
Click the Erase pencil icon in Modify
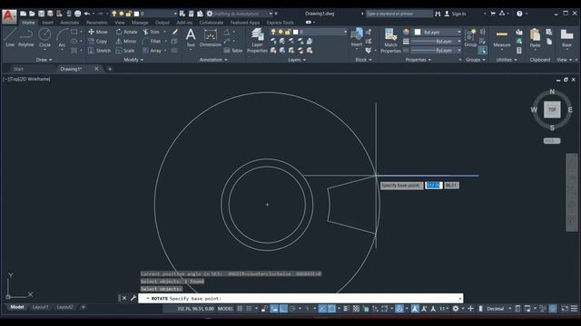click(x=175, y=32)
